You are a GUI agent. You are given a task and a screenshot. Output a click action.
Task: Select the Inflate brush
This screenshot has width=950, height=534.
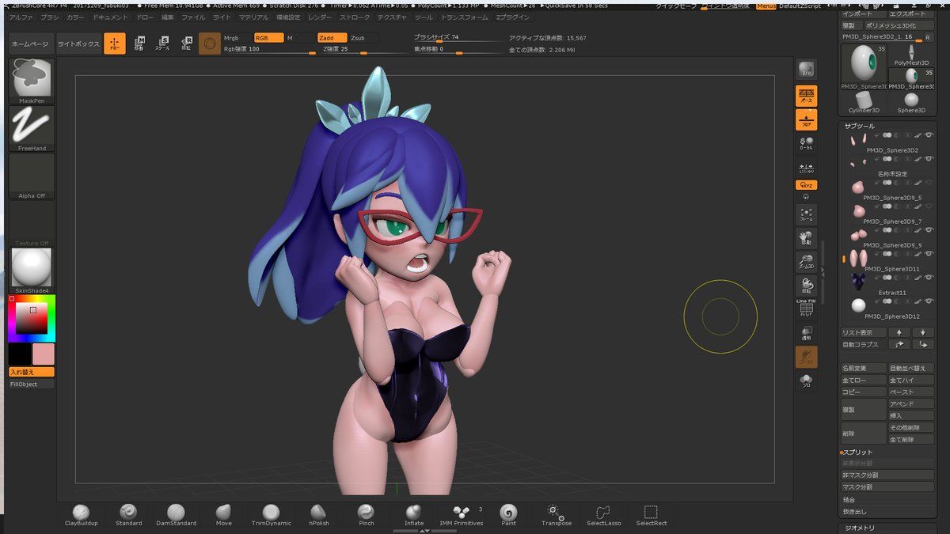[413, 513]
